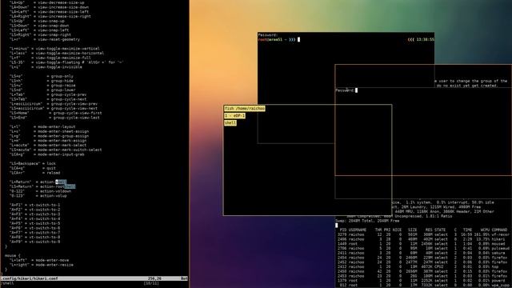This screenshot has height=288, width=512.
Task: Click the "reload" binding line
Action: (35, 173)
